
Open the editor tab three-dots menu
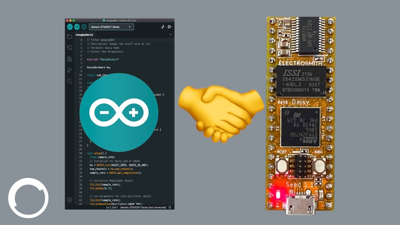pyautogui.click(x=170, y=35)
